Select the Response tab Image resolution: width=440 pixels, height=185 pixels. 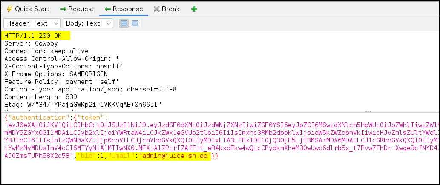124,9
